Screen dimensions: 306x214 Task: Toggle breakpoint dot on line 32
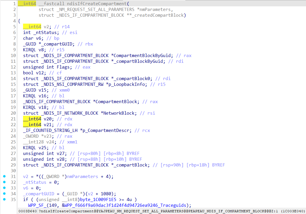[x=4, y=182]
